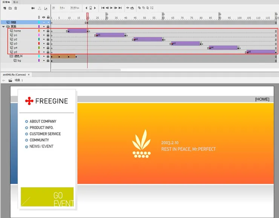
Task: Switch to the 輸出 output tab
Action: (16, 2)
